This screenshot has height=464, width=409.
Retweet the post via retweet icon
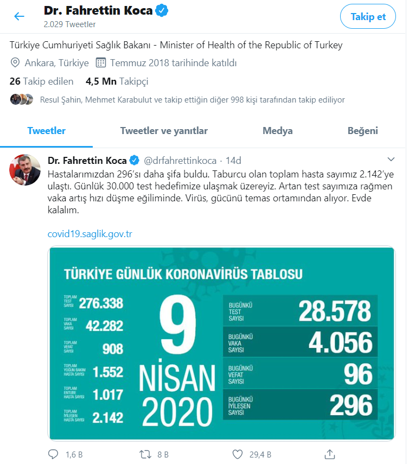146,454
